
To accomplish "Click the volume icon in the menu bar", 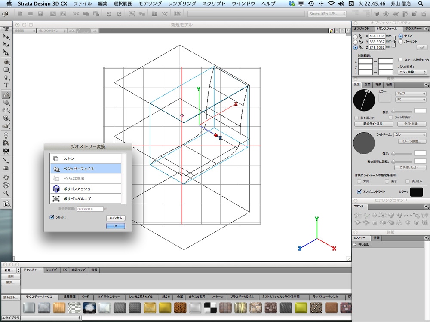I will 341,3.
